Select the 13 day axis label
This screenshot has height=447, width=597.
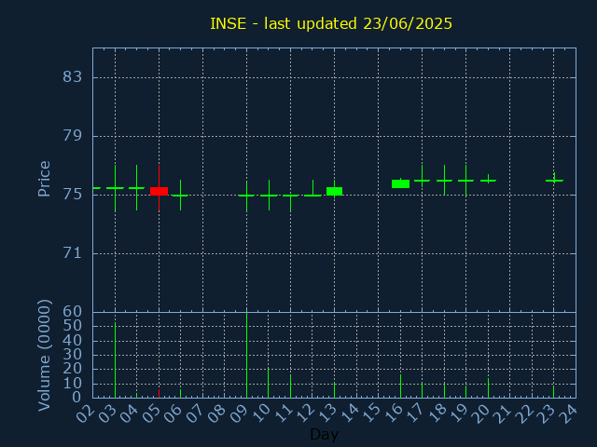point(326,413)
